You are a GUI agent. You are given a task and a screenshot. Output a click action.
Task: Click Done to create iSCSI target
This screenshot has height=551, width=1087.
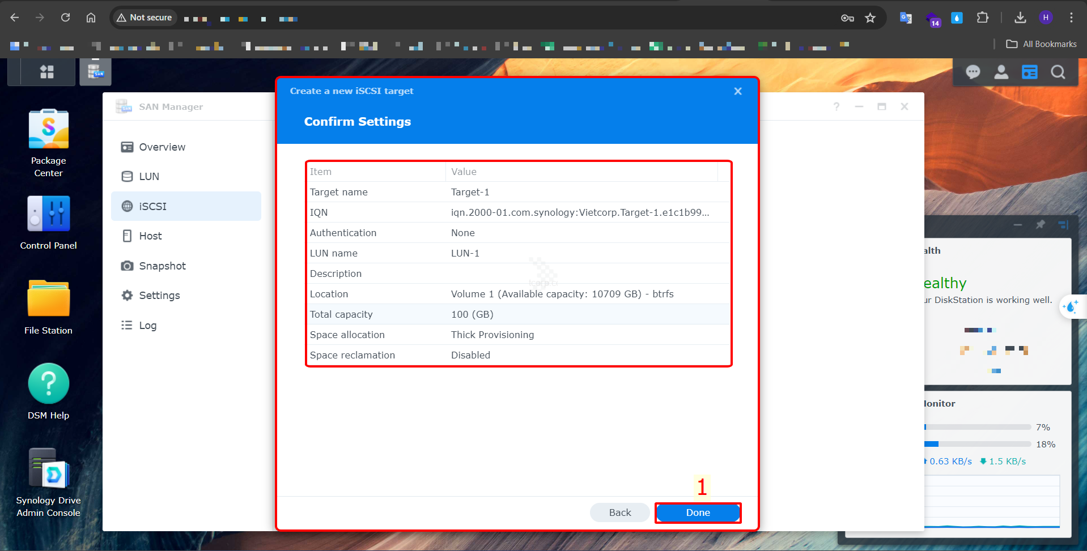point(698,512)
